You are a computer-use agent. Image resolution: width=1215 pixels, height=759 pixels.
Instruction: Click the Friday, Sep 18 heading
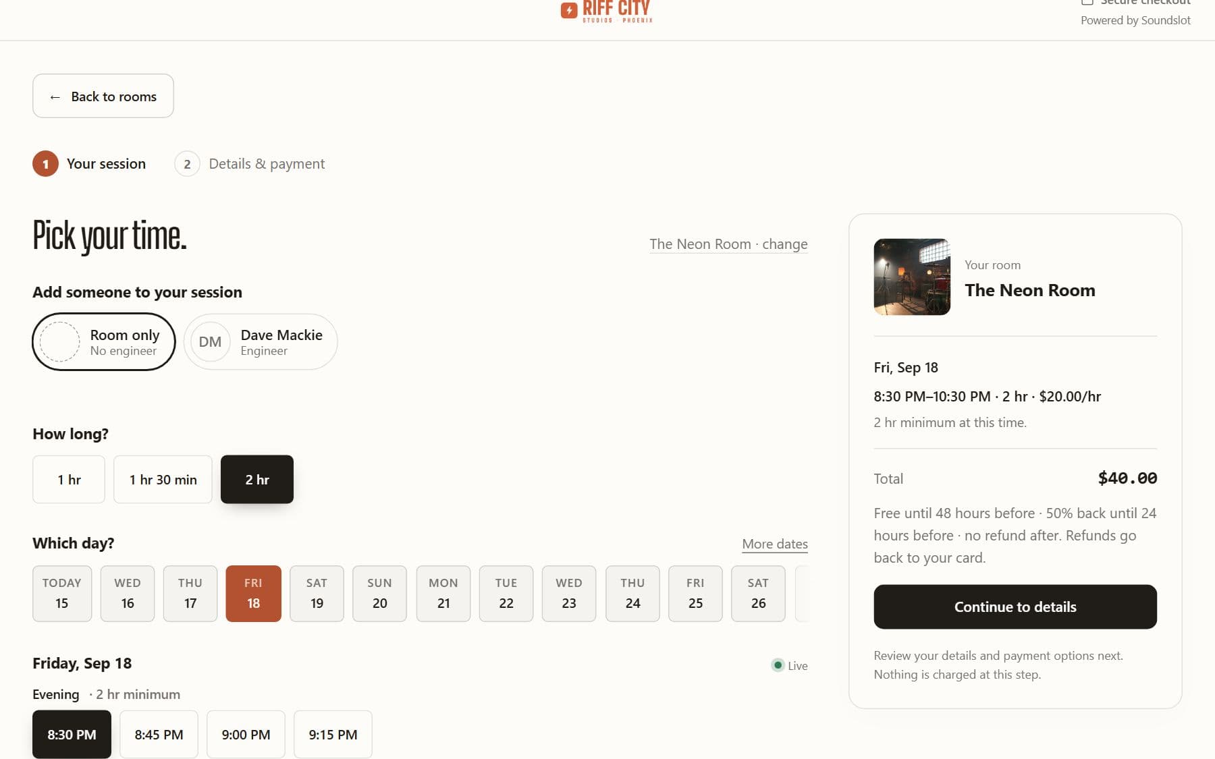(x=82, y=663)
